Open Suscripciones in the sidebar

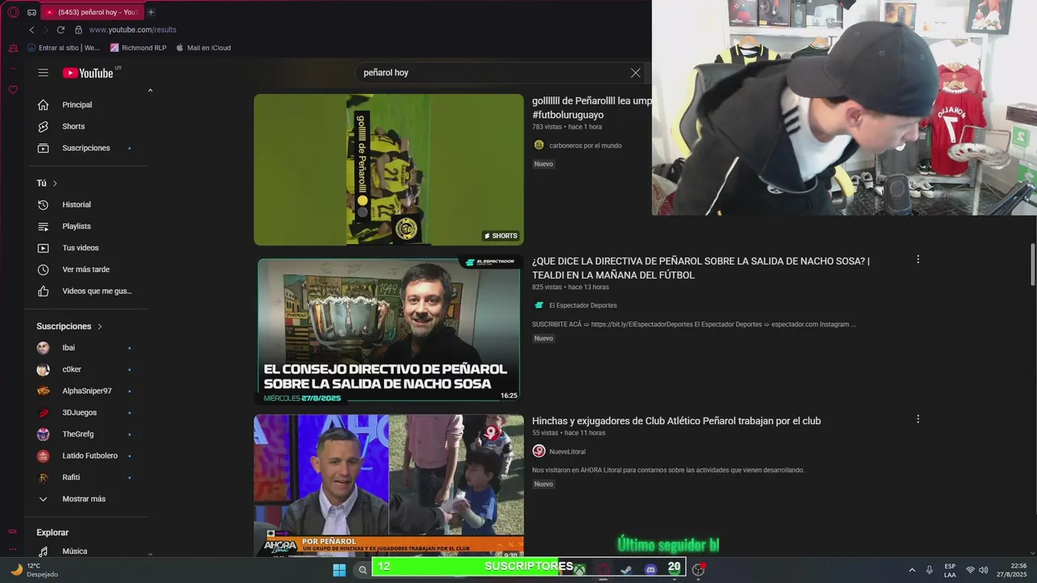(x=87, y=148)
